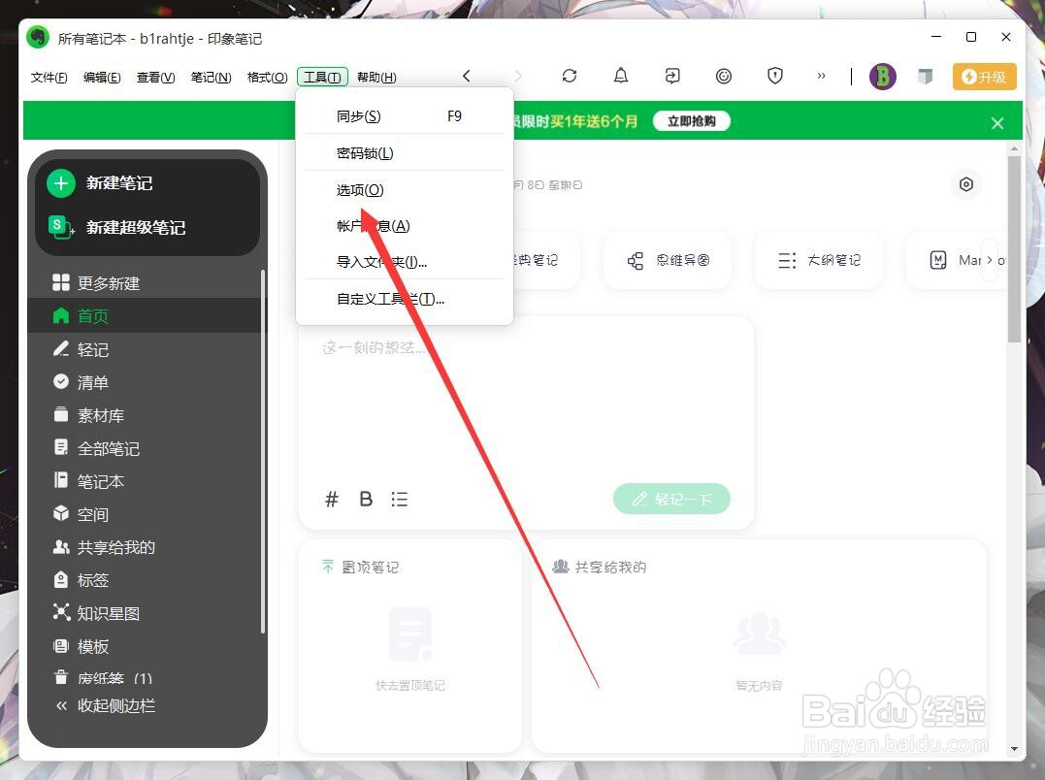Create a 大纲笔记 outline note
The height and width of the screenshot is (780, 1045).
[819, 260]
